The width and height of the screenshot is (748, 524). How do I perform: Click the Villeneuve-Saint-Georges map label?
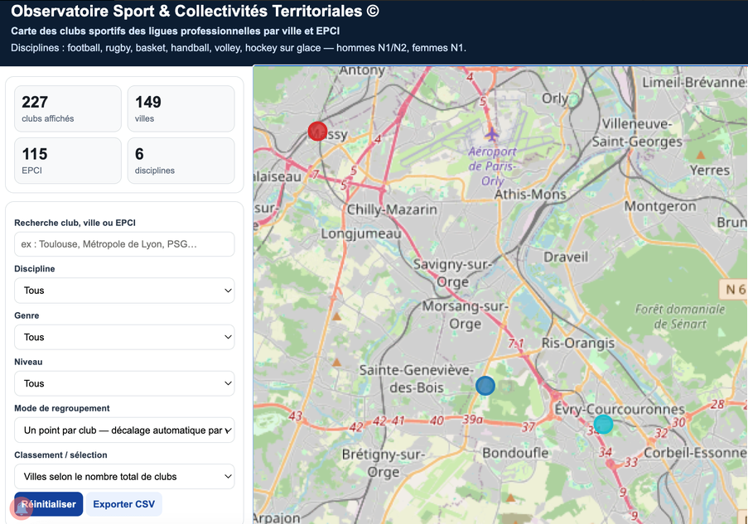pyautogui.click(x=637, y=132)
